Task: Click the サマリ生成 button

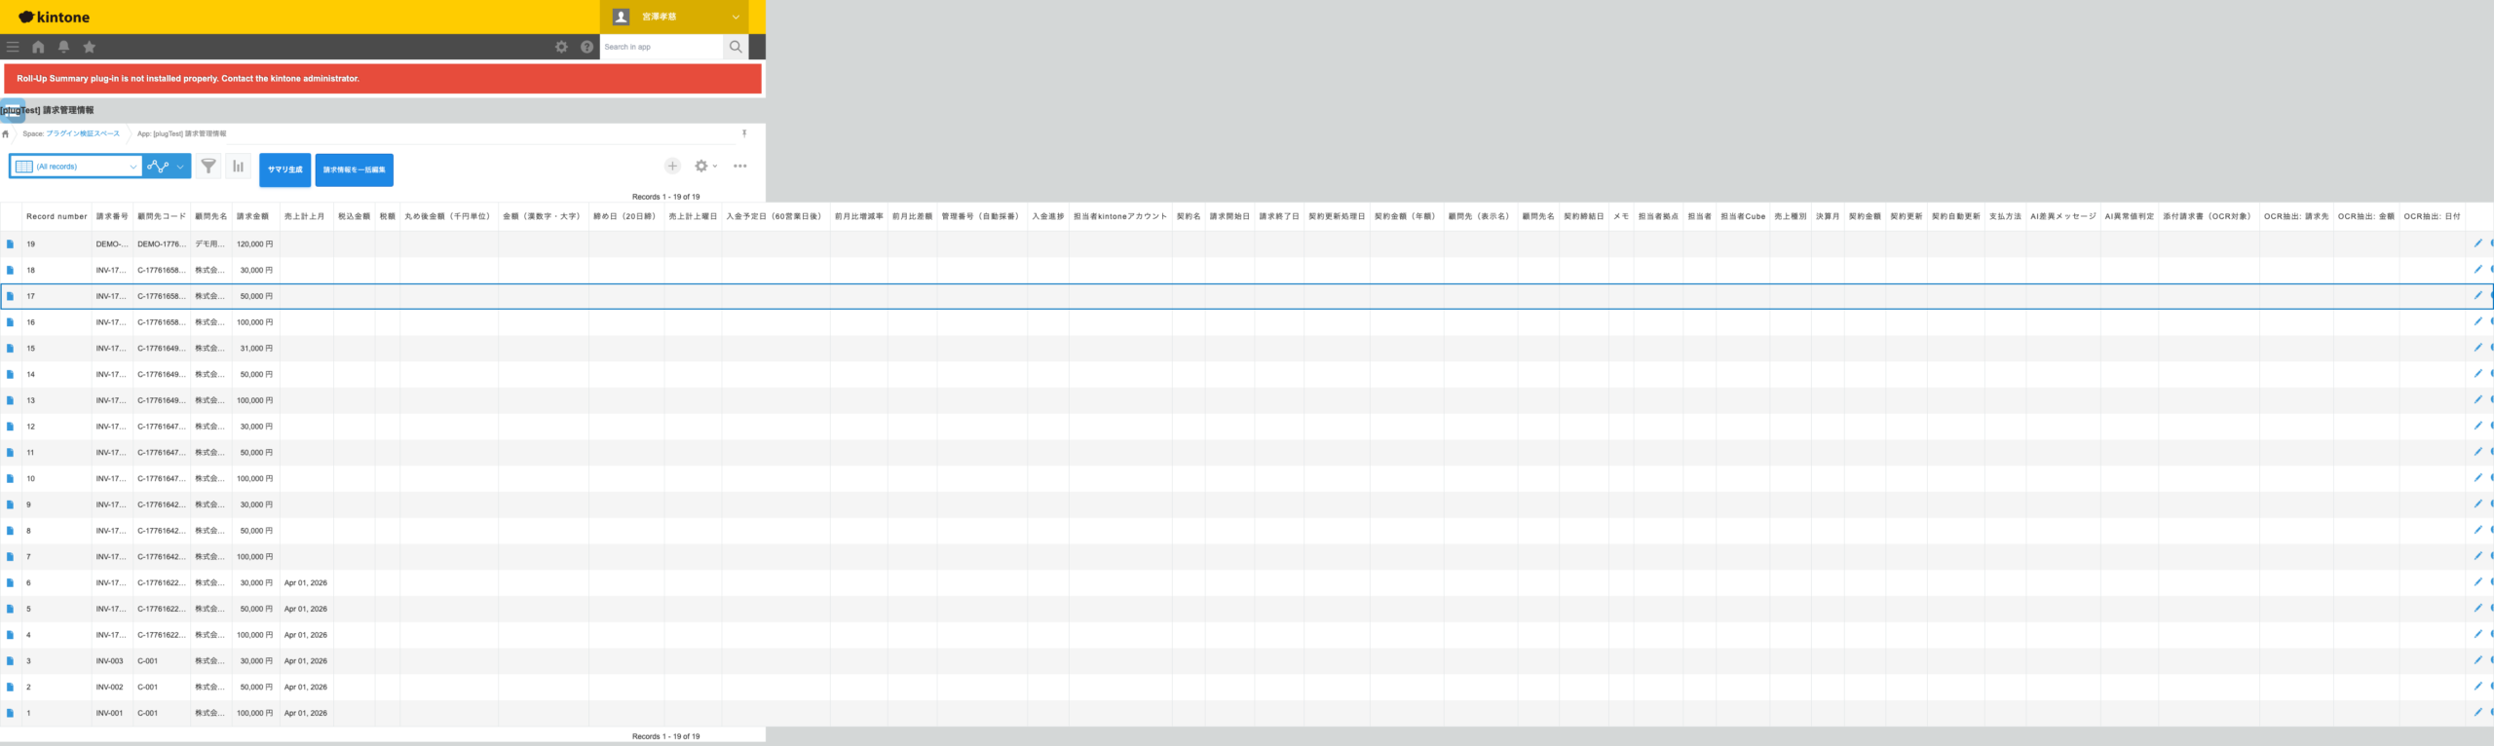Action: tap(284, 169)
